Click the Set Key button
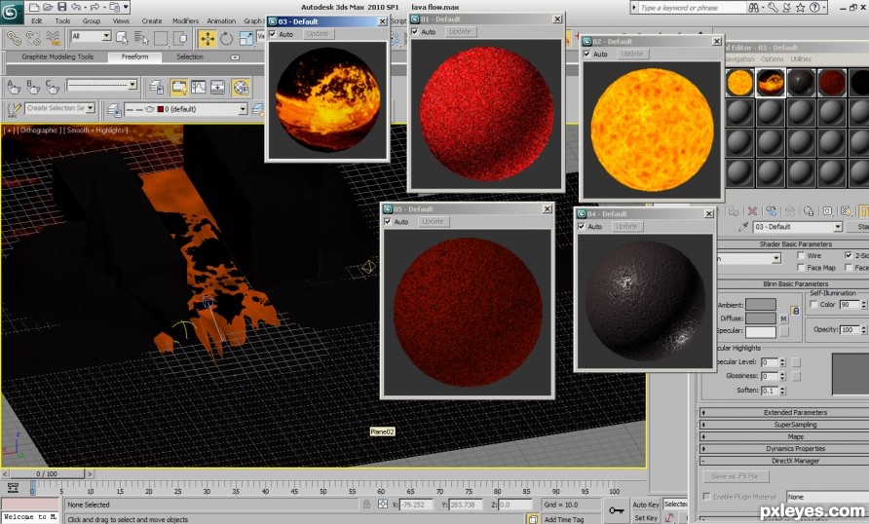 646,517
